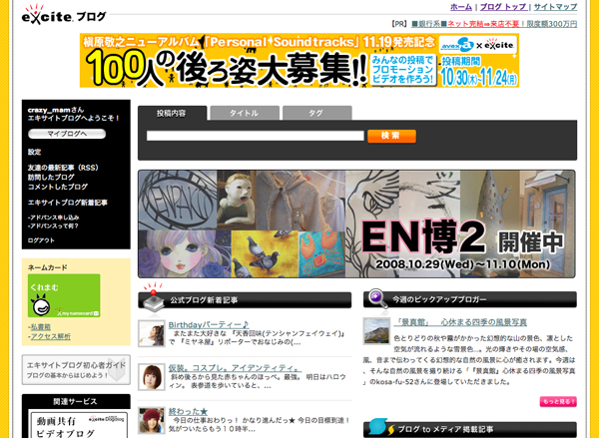Image resolution: width=599 pixels, height=438 pixels.
Task: Click the orange 検索 button
Action: (391, 136)
